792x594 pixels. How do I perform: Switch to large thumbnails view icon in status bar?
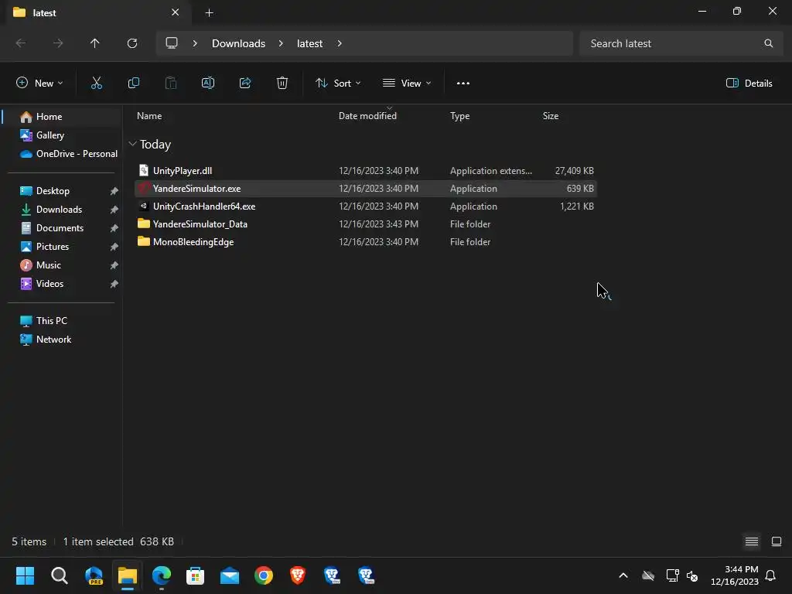tap(777, 542)
